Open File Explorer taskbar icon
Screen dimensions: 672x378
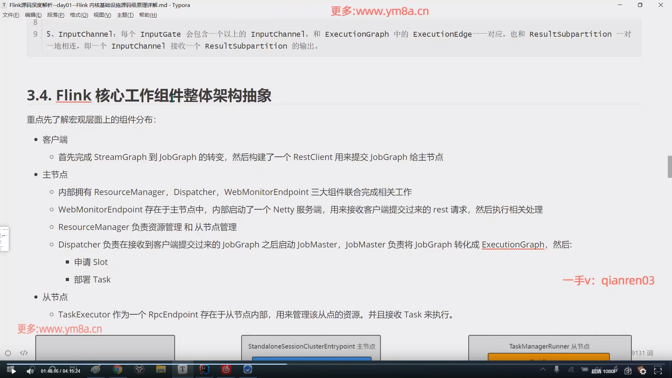pos(161,370)
